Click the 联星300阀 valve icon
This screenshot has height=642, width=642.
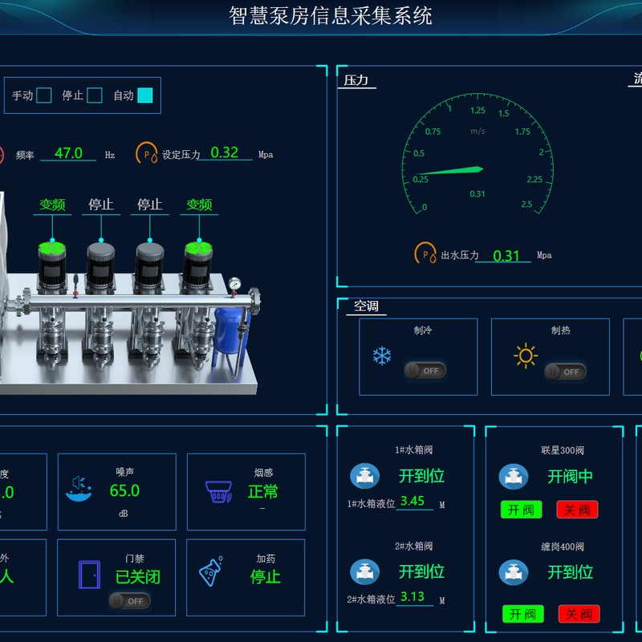pyautogui.click(x=514, y=477)
